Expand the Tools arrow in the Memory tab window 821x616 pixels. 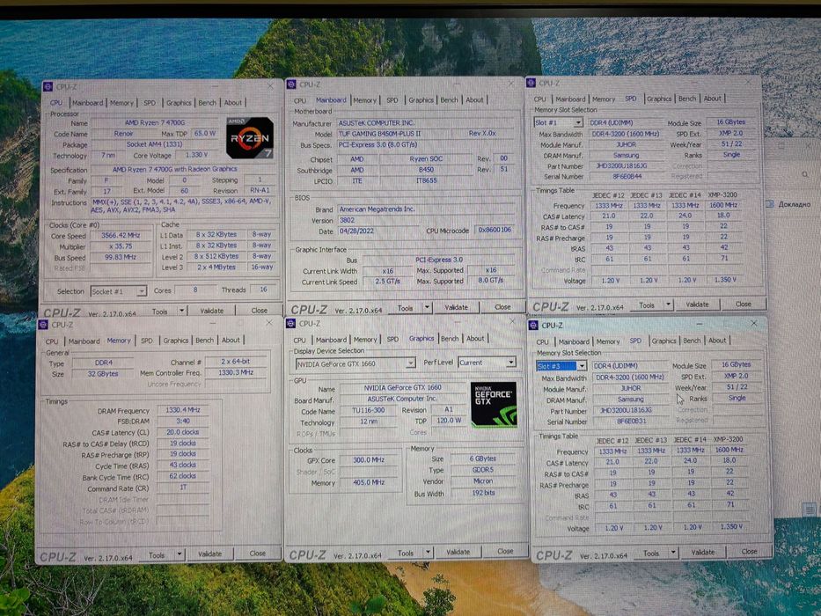coord(179,554)
